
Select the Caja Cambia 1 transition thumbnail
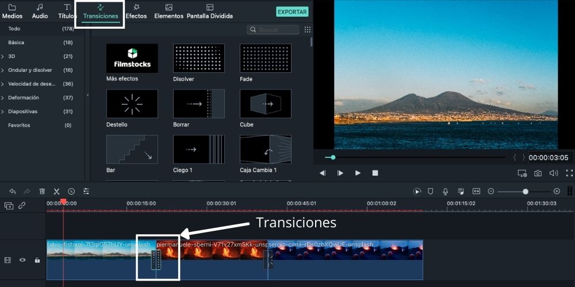(266, 149)
